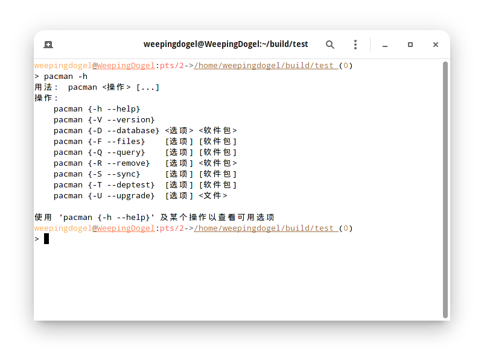Close the terminal window
This screenshot has height=358, width=484.
tap(436, 45)
